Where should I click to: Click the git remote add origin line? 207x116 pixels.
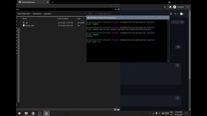tap(119, 29)
